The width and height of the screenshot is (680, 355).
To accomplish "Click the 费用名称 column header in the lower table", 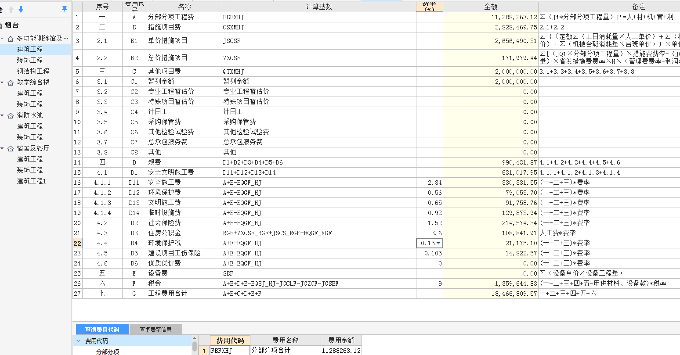I will pos(286,340).
